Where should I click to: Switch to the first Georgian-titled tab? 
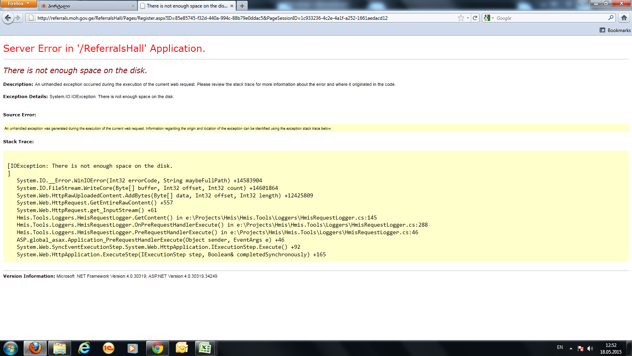tap(87, 6)
